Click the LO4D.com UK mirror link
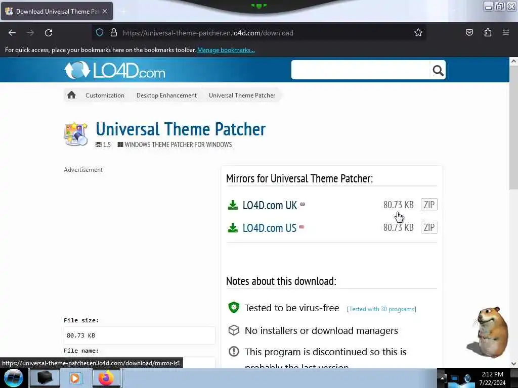Image resolution: width=518 pixels, height=388 pixels. coord(270,205)
